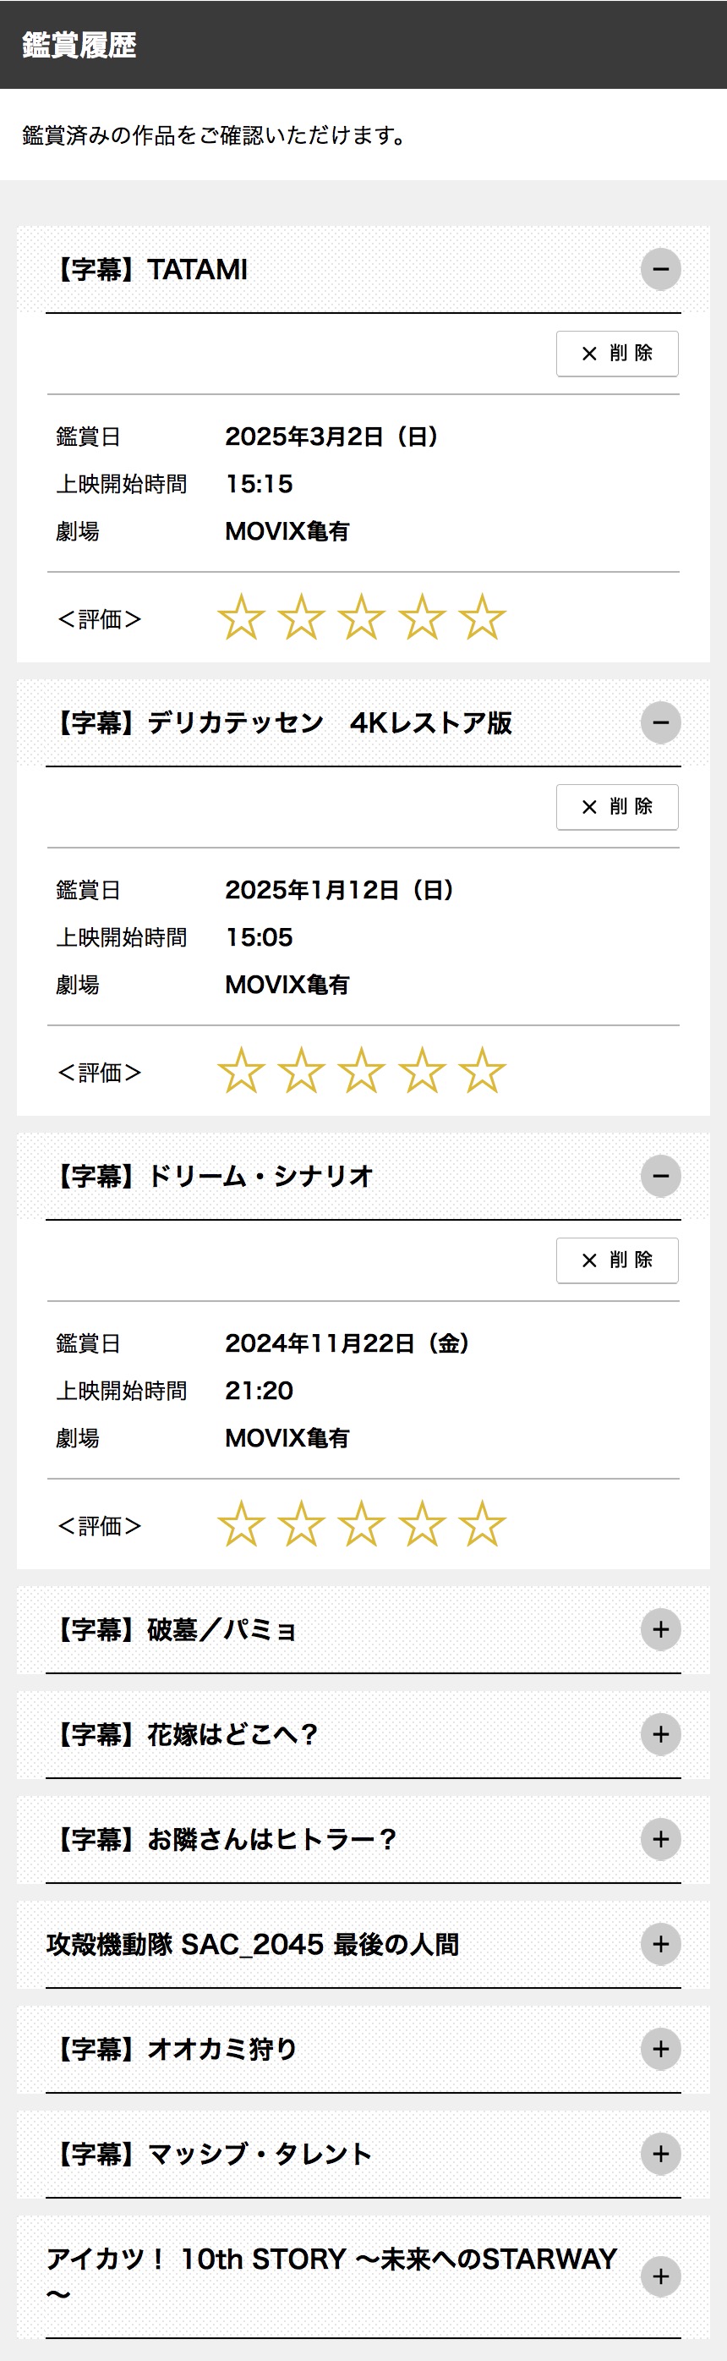Rate ドリーム・シナリオ two stars

301,1524
